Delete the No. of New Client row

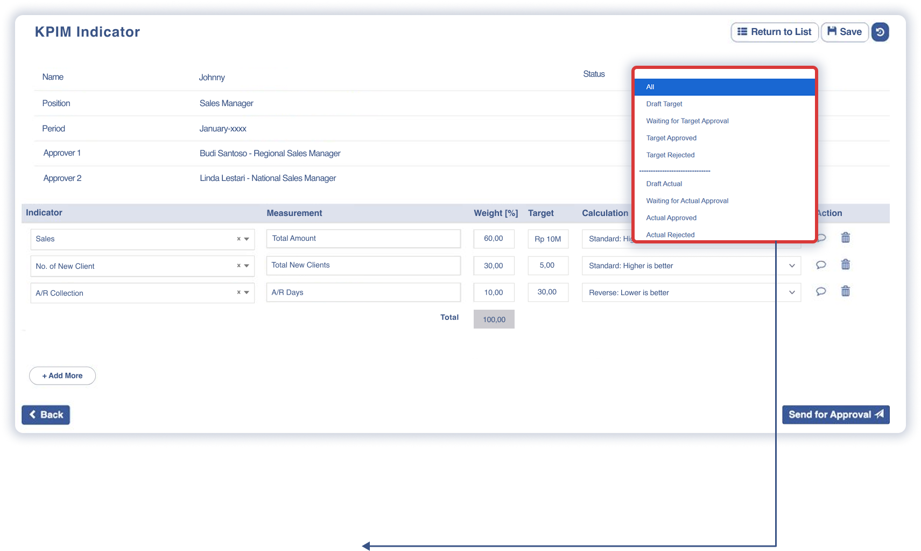coord(846,264)
